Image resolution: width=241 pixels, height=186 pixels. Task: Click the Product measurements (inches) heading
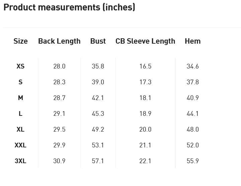[69, 7]
